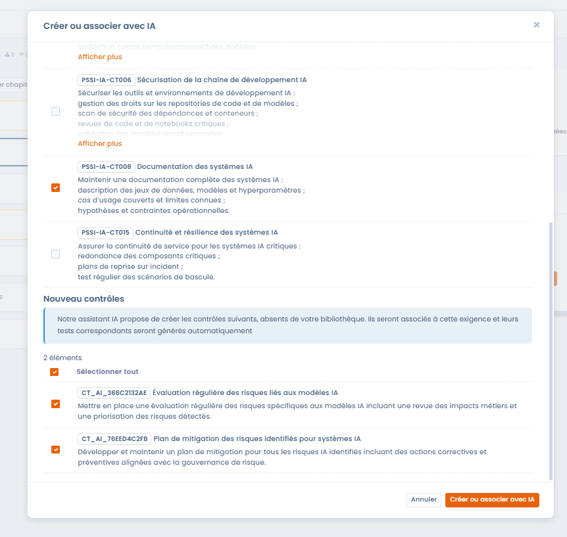Click Continuité et résilience des systèmes IA title
This screenshot has width=567, height=537.
click(207, 233)
